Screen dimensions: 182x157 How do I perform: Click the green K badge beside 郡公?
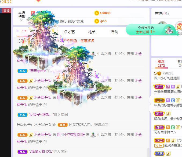[173, 127]
